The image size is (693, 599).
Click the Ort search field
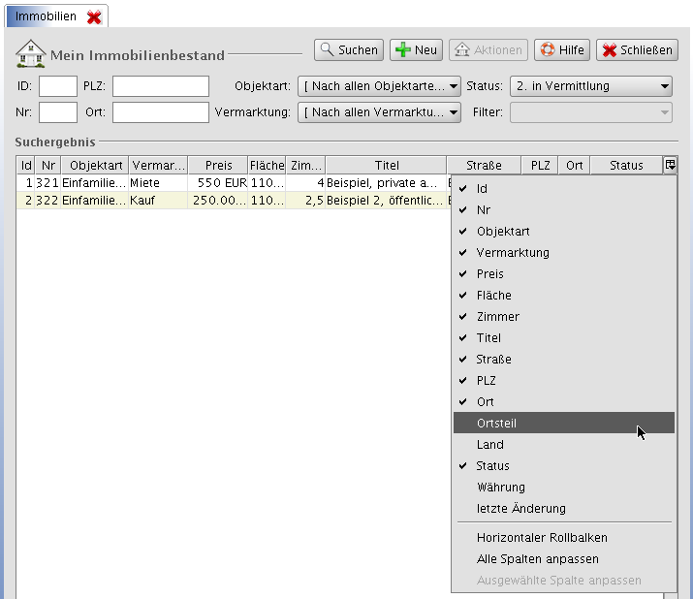click(x=160, y=112)
